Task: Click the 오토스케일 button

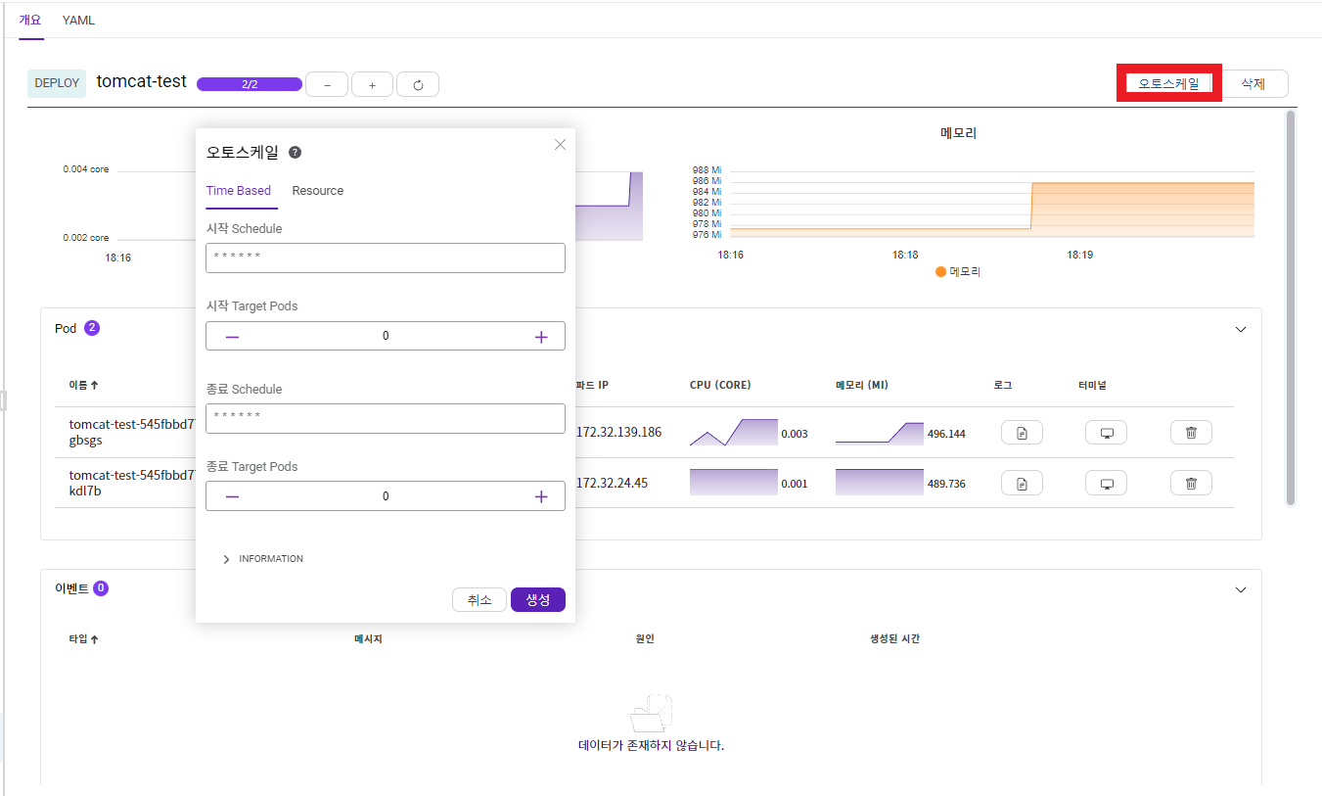Action: pos(1168,83)
